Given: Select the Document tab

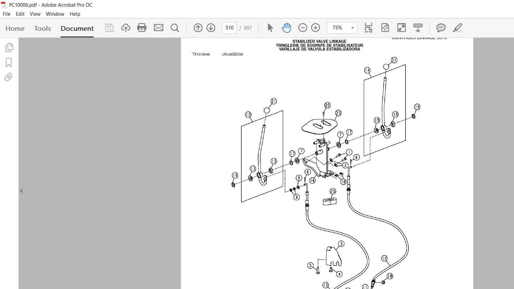Looking at the screenshot, I should click(77, 28).
